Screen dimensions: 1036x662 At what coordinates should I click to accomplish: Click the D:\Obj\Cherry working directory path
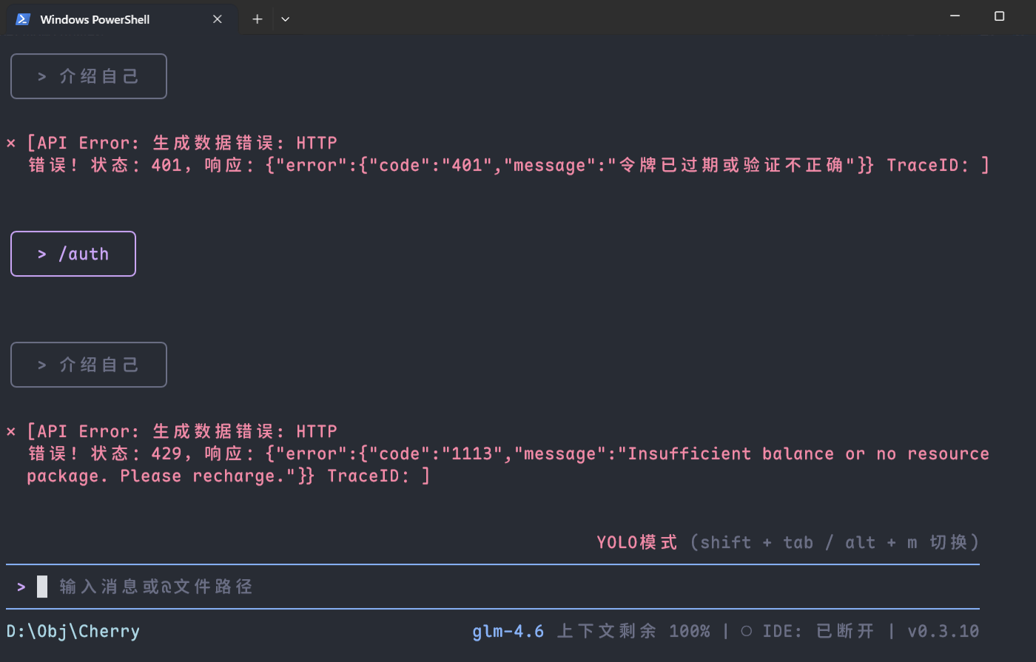[73, 631]
